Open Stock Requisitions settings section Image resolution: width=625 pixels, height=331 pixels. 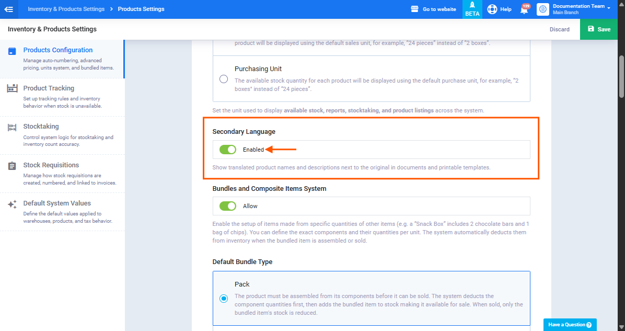(62, 174)
